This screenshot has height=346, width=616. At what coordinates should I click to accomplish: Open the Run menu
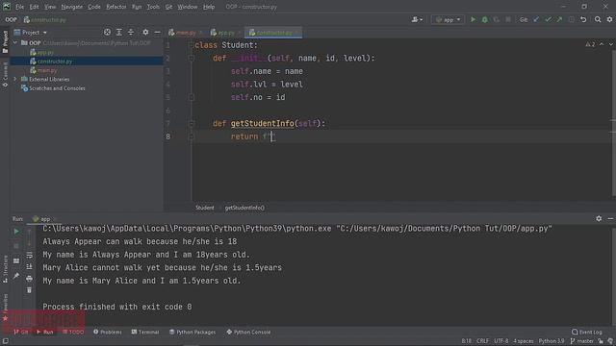click(x=137, y=7)
